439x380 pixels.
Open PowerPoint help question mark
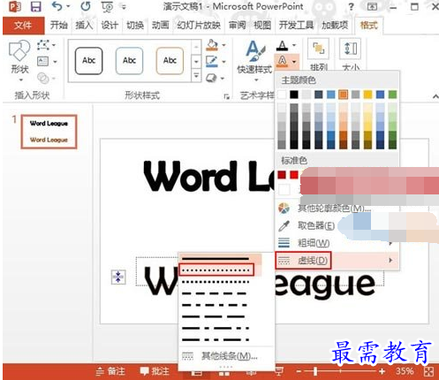coord(351,7)
